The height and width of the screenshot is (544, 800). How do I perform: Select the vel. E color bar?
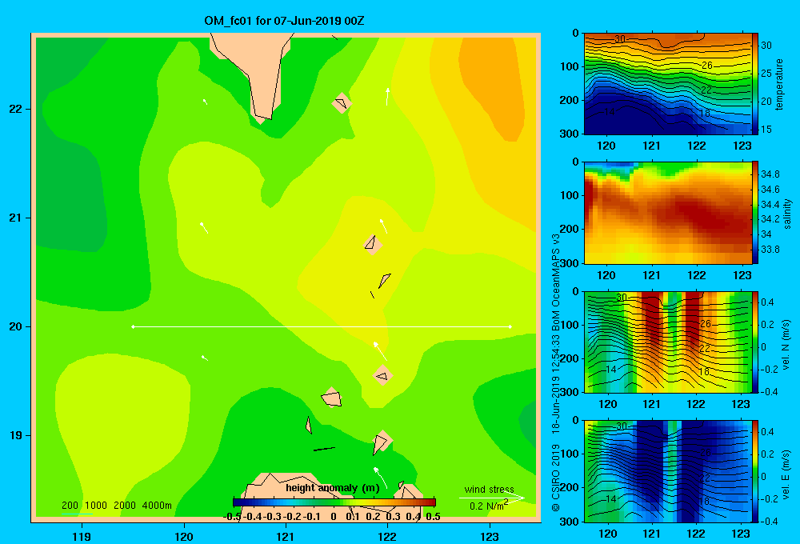[755, 471]
